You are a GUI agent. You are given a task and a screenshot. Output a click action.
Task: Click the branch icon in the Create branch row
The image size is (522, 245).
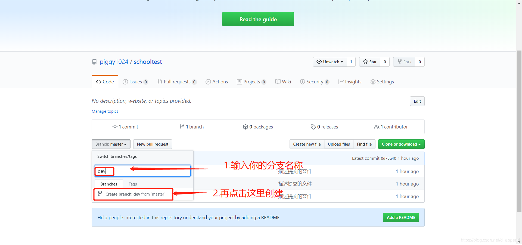tap(100, 194)
